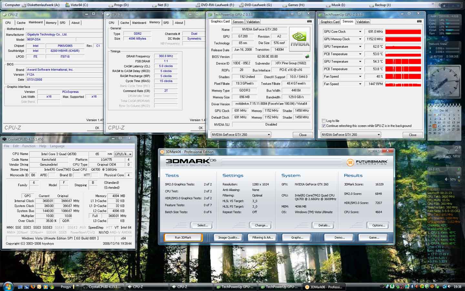Switch to CrystalCPUID taskbar button
The image size is (465, 291).
point(102,287)
